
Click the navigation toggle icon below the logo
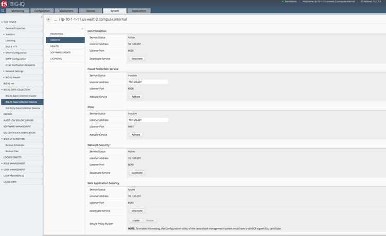point(3,11)
